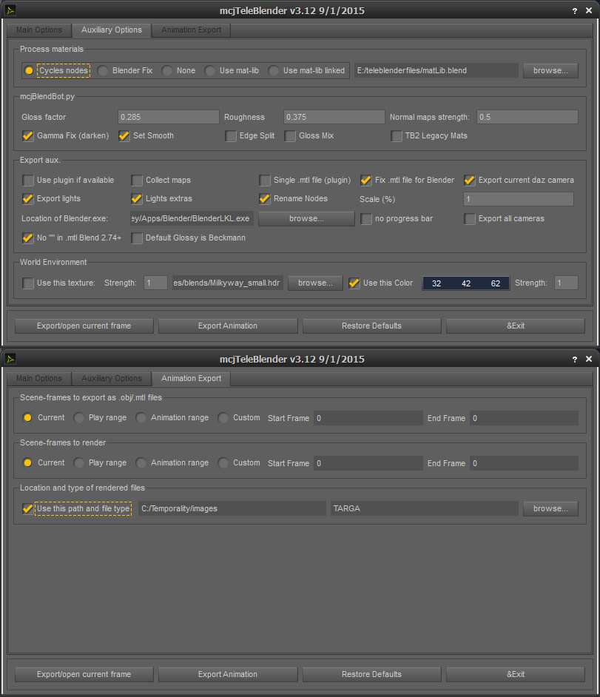Browse for matLib.blend file
The width and height of the screenshot is (600, 697).
(x=550, y=71)
